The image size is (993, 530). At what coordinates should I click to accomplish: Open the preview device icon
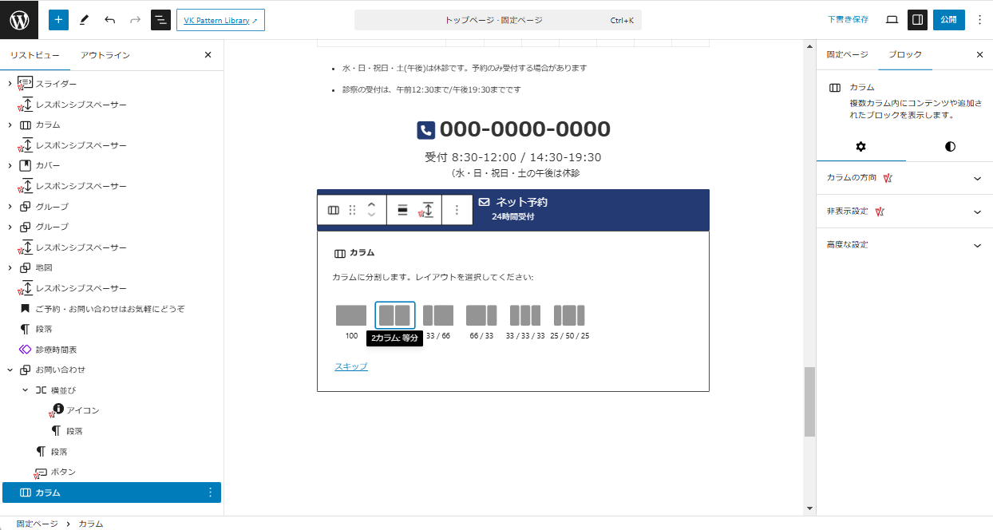coord(892,20)
